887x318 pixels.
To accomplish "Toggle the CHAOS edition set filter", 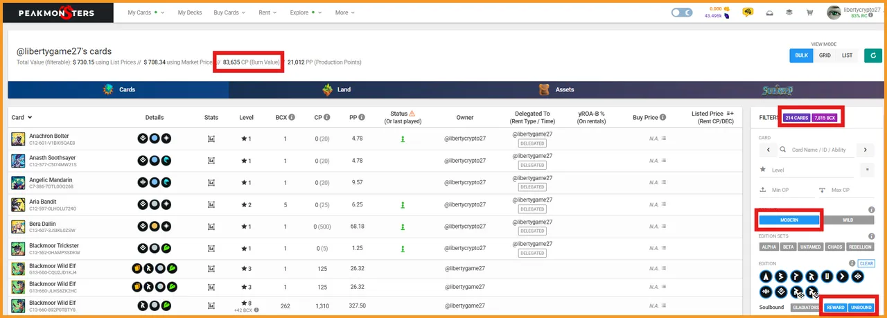I will coord(836,247).
